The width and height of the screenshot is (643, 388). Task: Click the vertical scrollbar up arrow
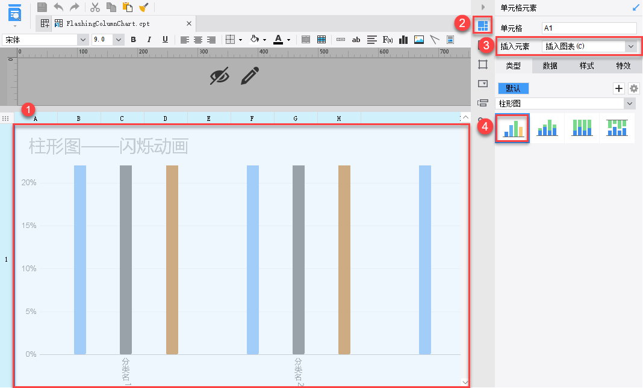(465, 117)
